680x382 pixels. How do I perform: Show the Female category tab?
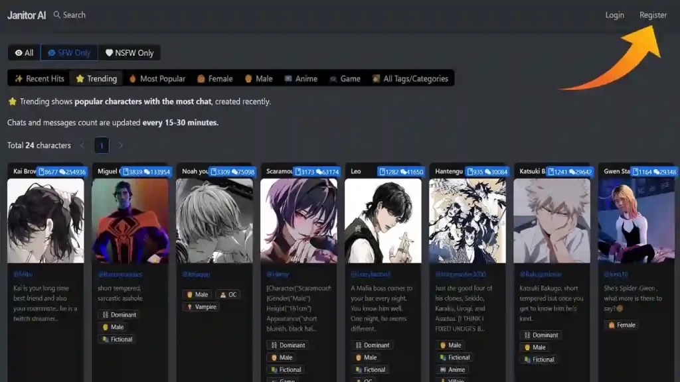[x=215, y=78]
